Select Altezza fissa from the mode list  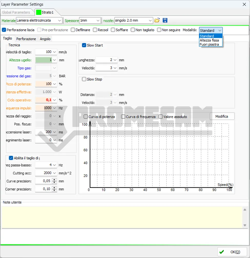209,40
